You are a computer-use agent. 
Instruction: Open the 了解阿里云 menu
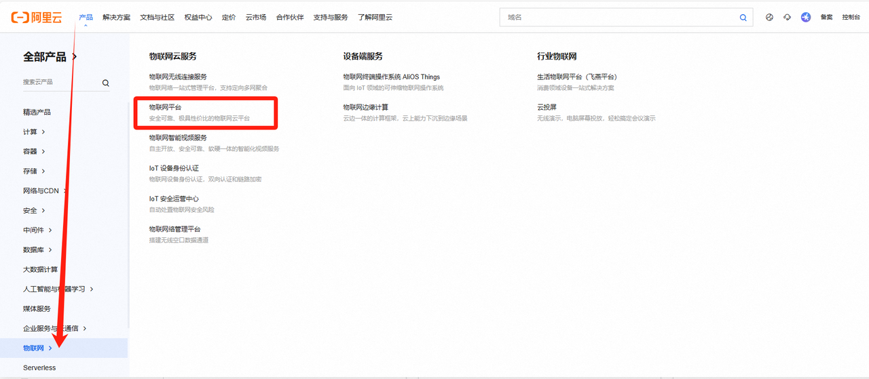[375, 18]
